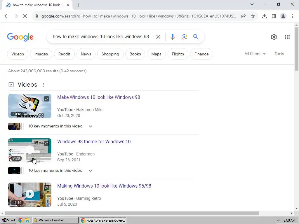Click the scroll right arrow

(292, 213)
